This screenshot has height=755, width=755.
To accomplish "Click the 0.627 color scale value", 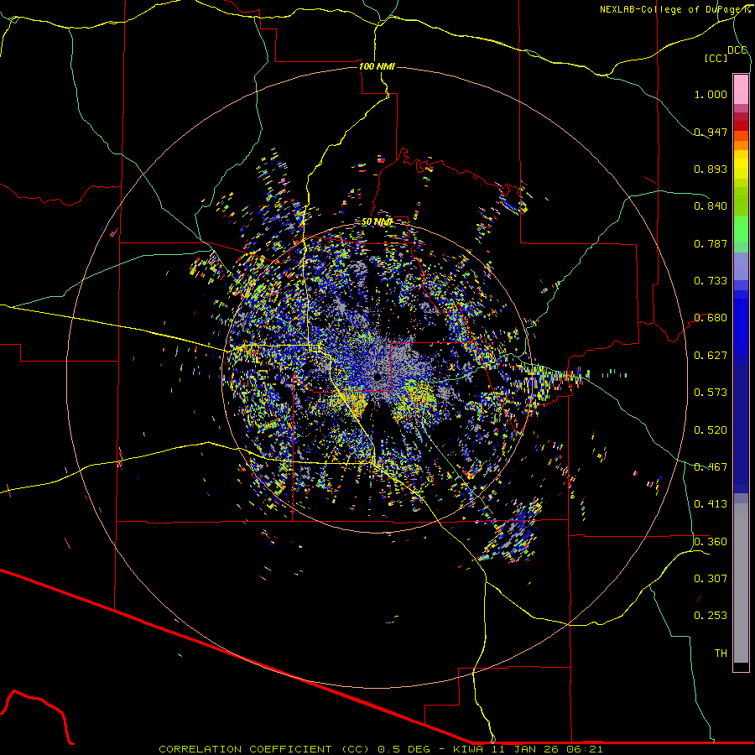I will (x=711, y=356).
